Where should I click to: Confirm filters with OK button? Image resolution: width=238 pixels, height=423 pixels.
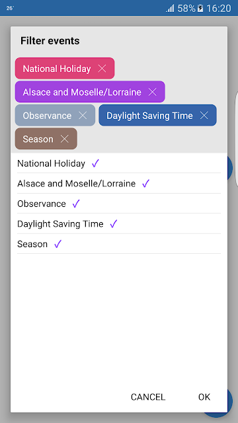[x=204, y=397]
